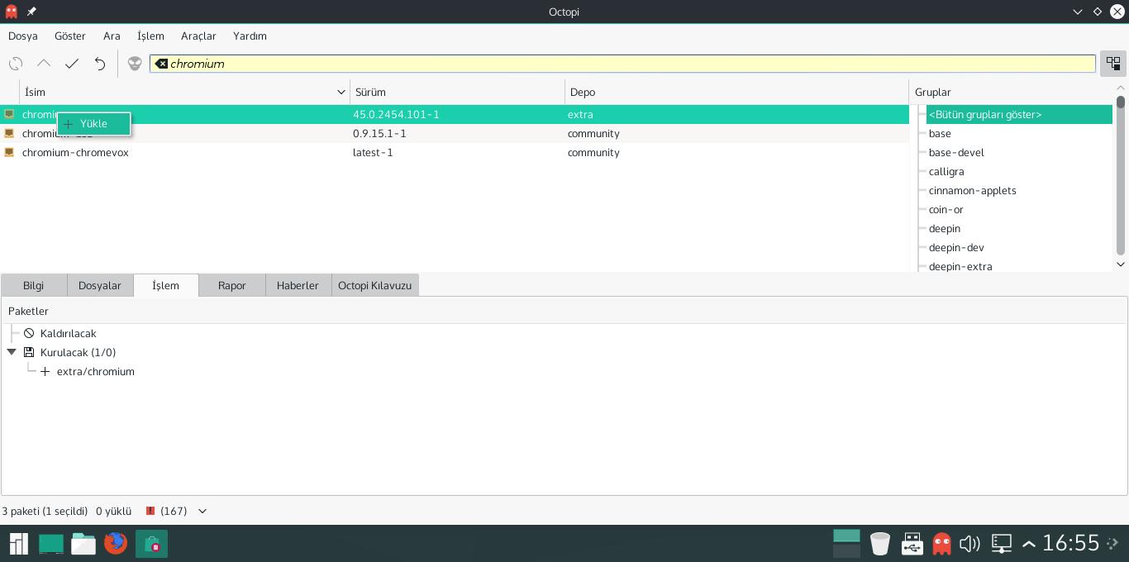This screenshot has width=1129, height=562.
Task: Switch to the Rapor tab
Action: pos(232,285)
